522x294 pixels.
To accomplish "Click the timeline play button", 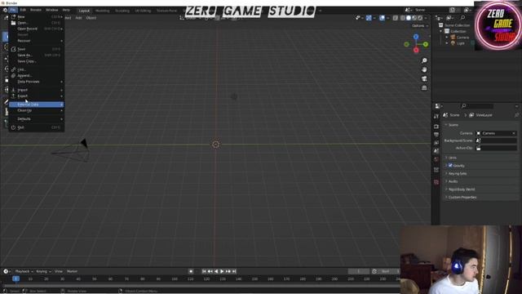I will (222, 271).
